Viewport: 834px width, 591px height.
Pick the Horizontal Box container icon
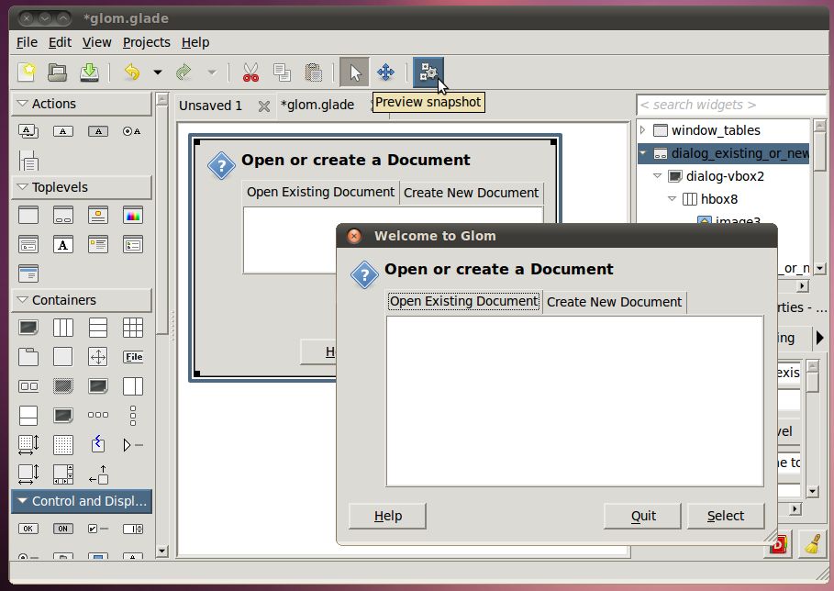coord(62,327)
